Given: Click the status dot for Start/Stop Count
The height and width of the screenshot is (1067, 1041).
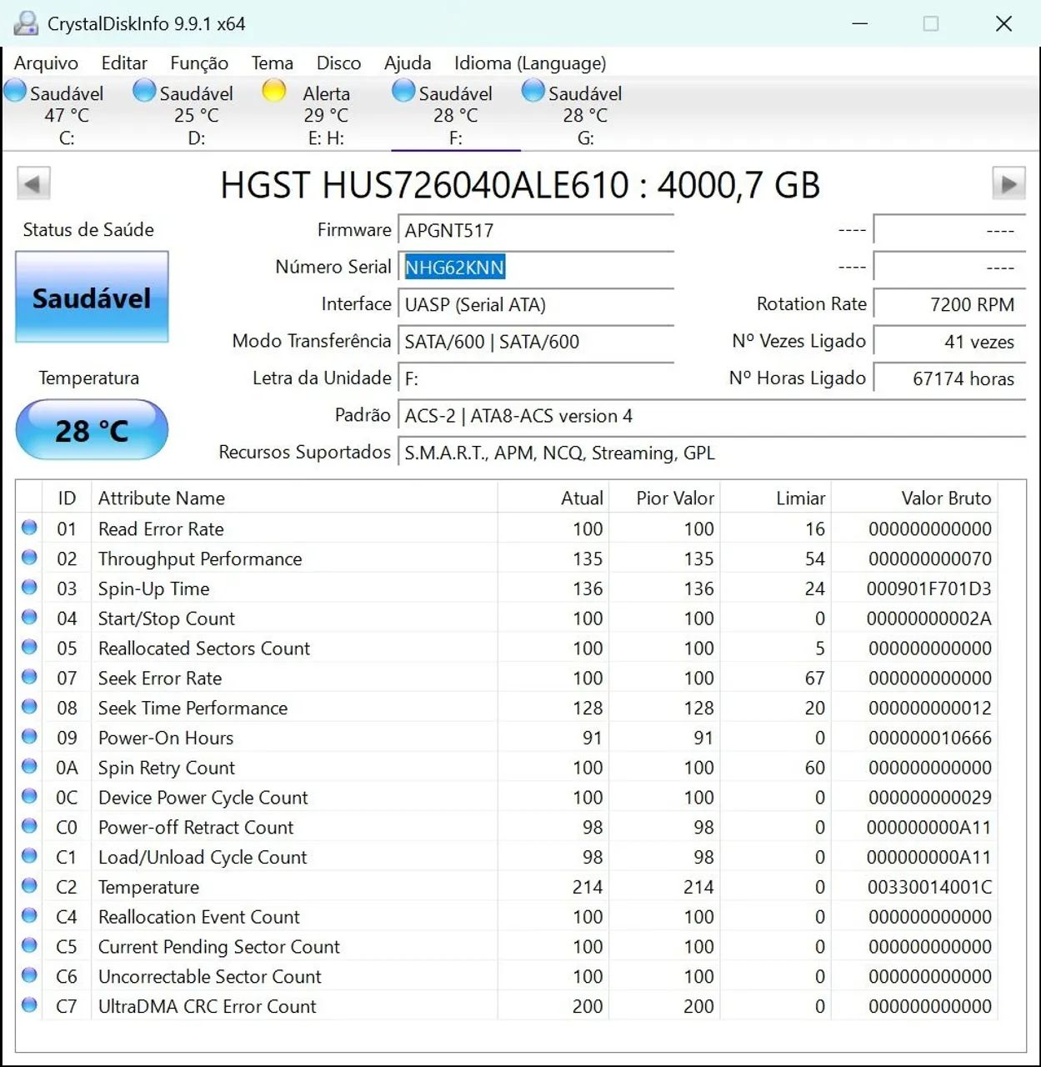Looking at the screenshot, I should coord(29,618).
